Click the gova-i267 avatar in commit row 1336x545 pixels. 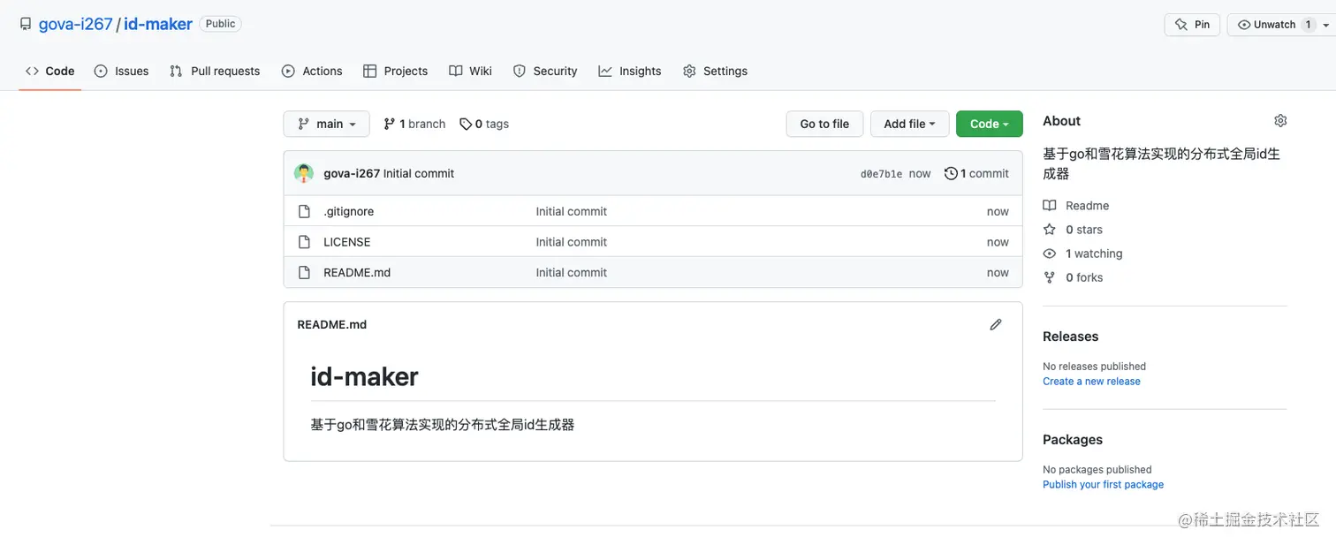304,173
